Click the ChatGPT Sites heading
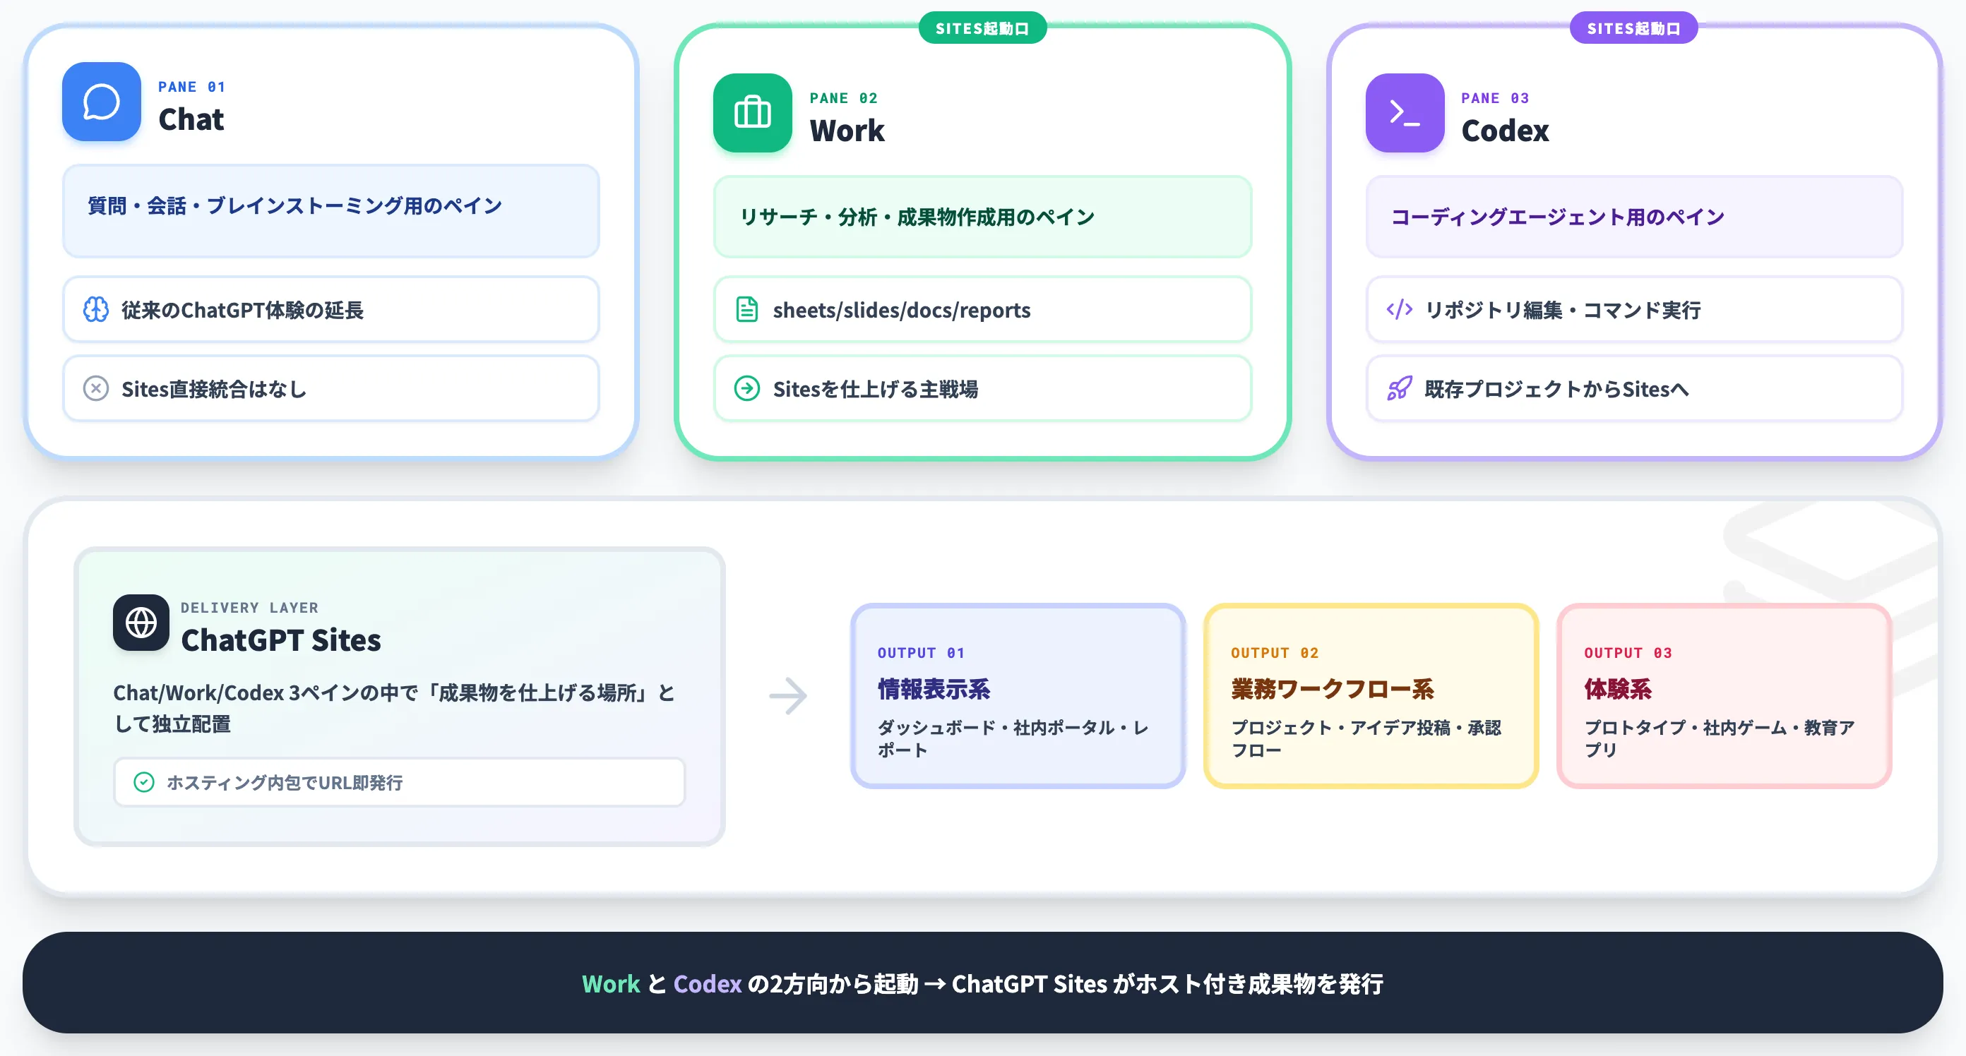This screenshot has width=1966, height=1056. click(281, 640)
